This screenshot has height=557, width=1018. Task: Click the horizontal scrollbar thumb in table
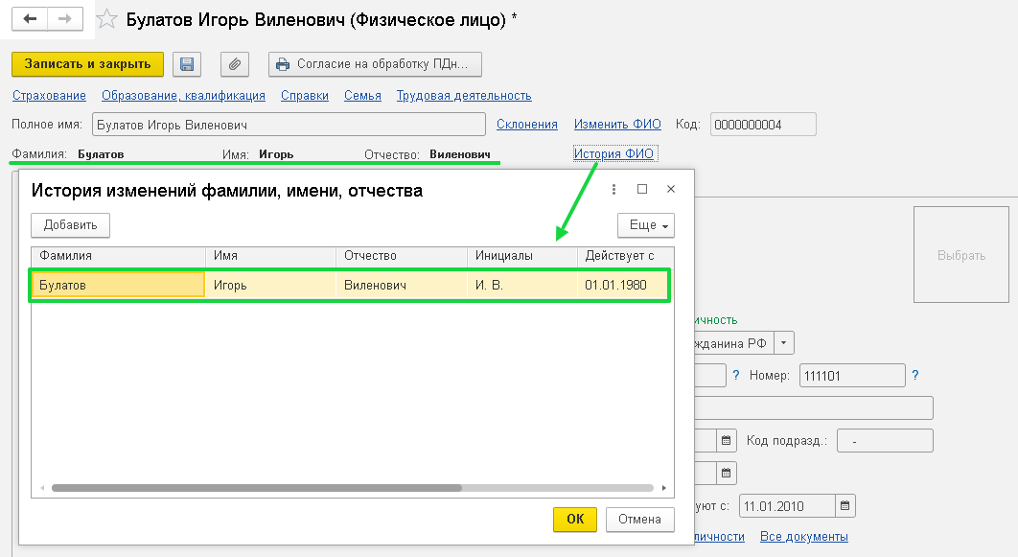tap(257, 488)
